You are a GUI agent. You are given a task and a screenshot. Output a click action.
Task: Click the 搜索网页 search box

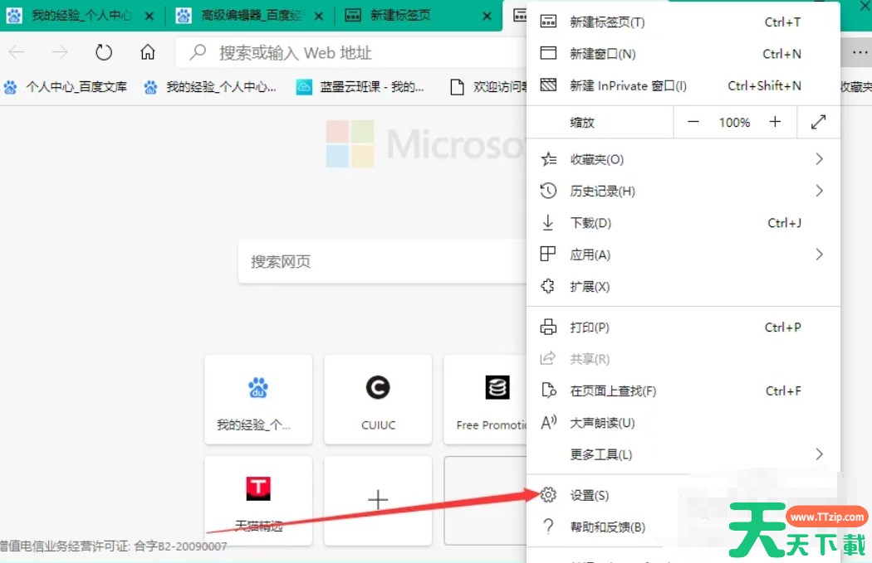point(382,262)
